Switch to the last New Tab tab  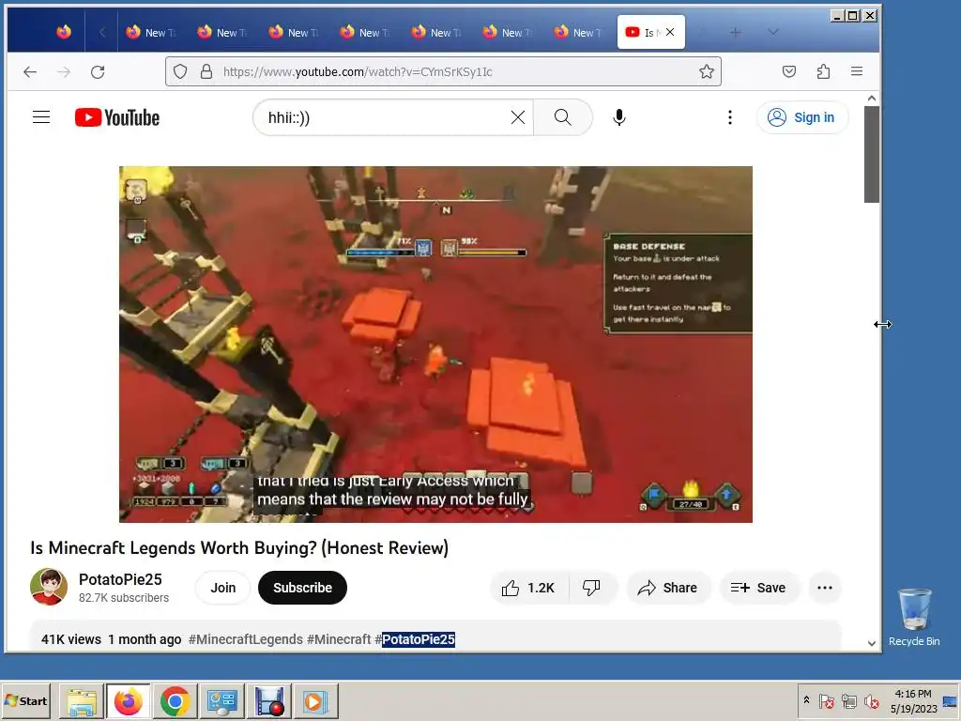pyautogui.click(x=578, y=33)
